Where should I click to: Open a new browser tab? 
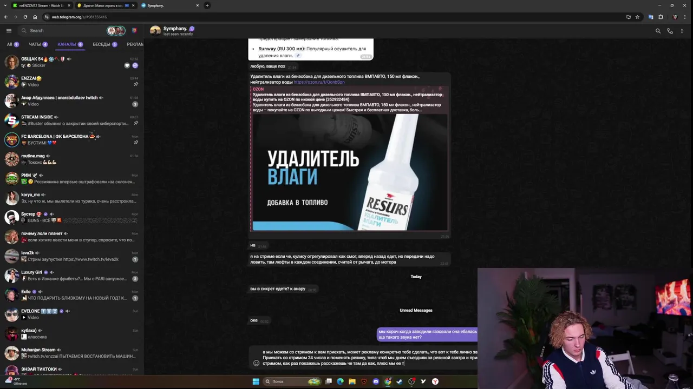click(207, 5)
